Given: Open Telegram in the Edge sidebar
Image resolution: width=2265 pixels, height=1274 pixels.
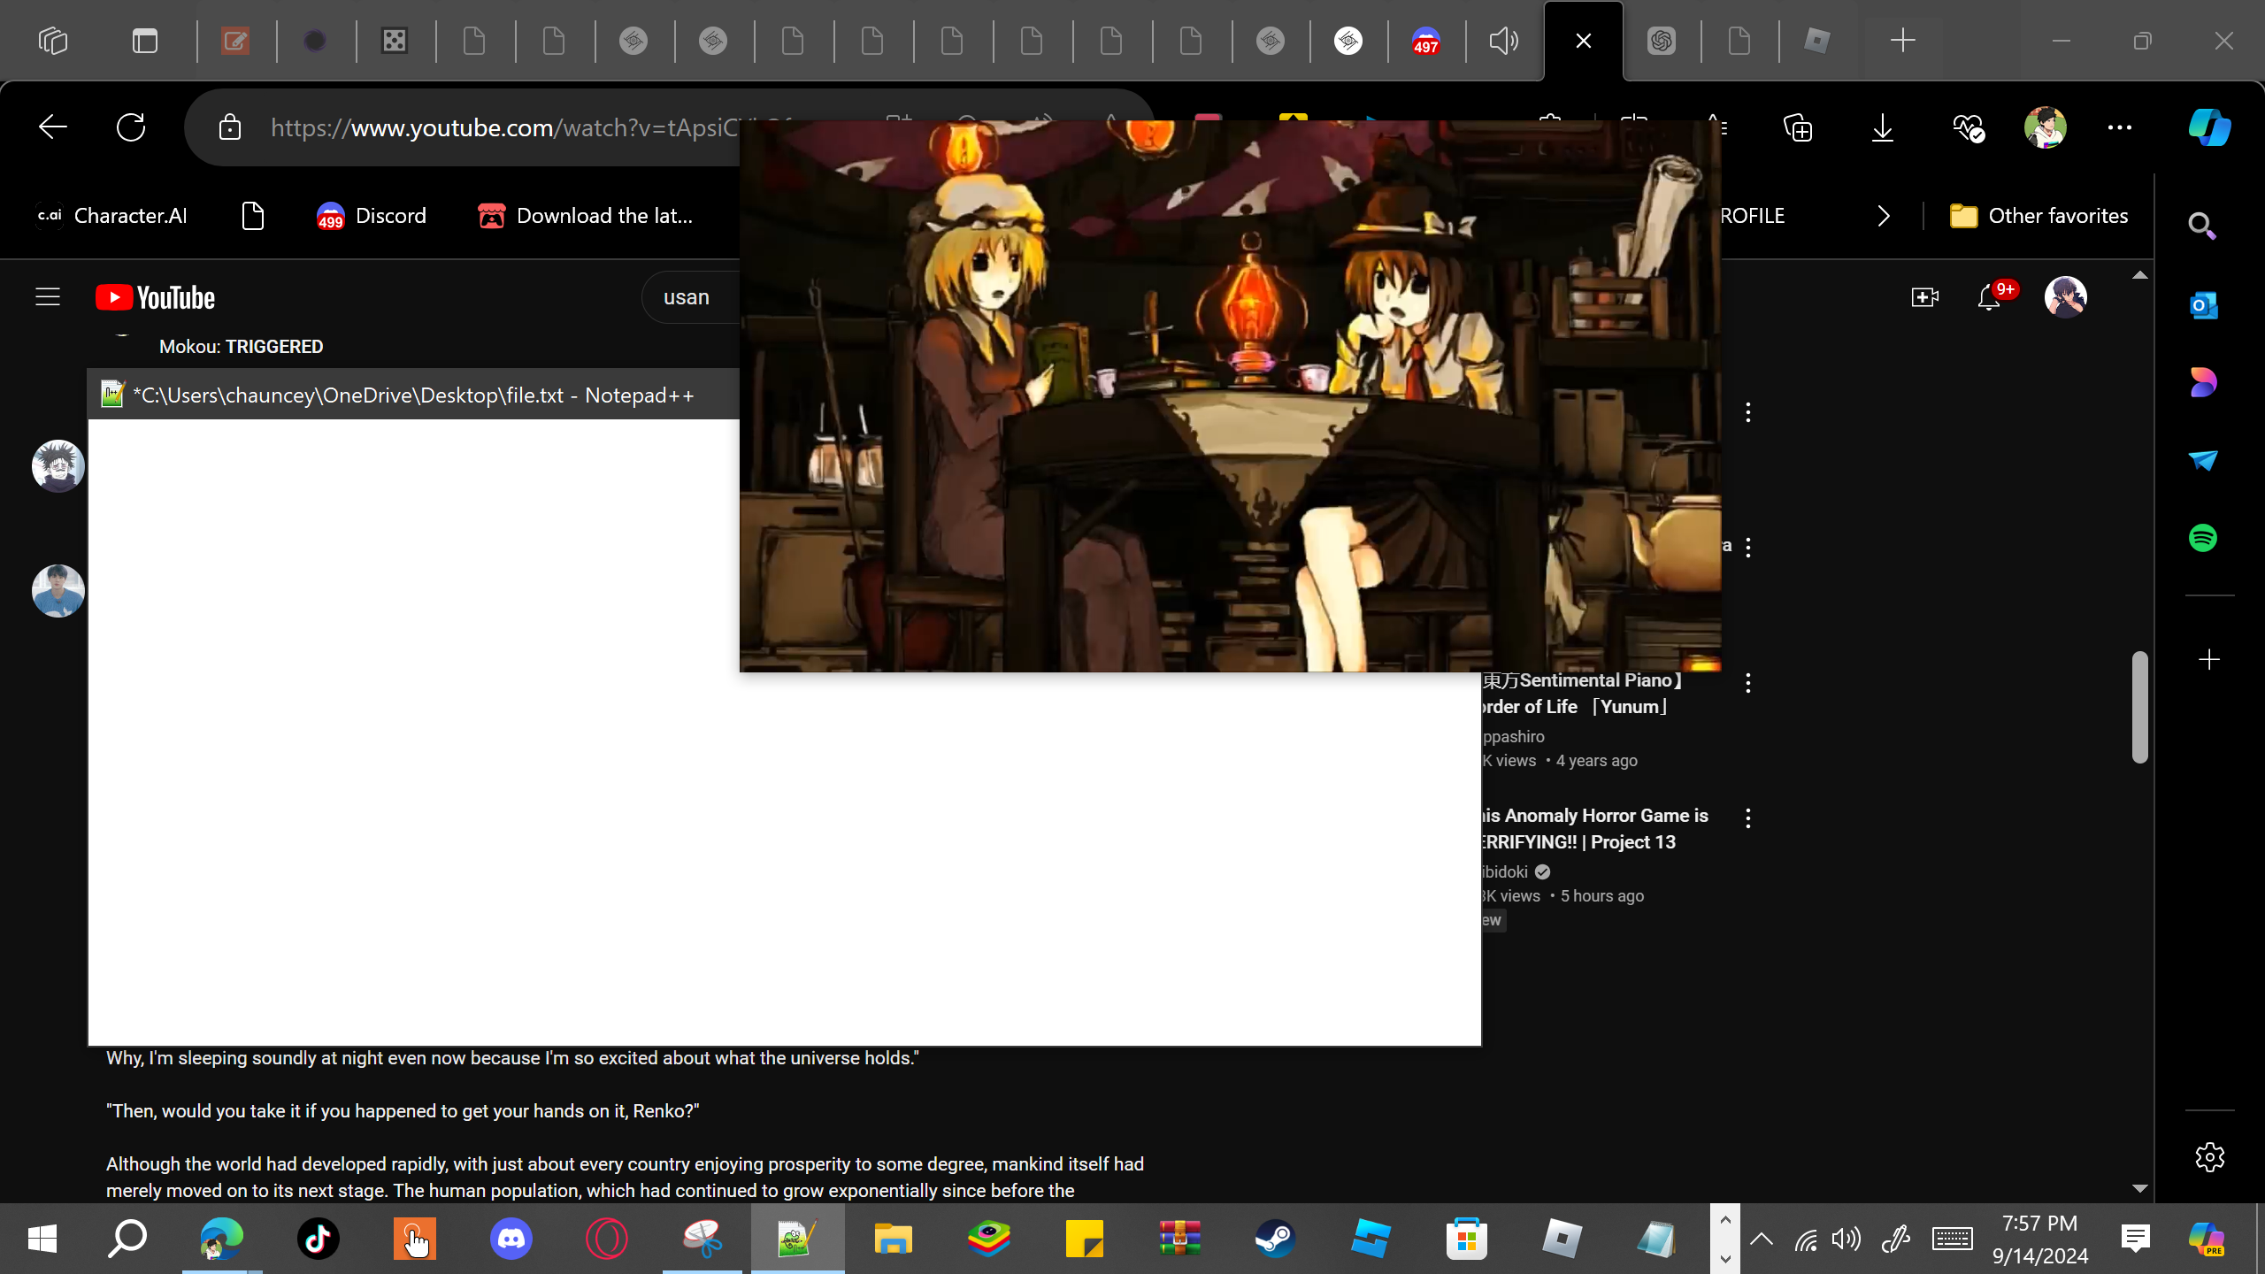Looking at the screenshot, I should (2203, 460).
